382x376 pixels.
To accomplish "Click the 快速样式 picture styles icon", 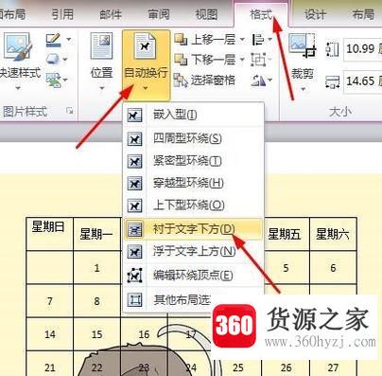I will pyautogui.click(x=18, y=47).
